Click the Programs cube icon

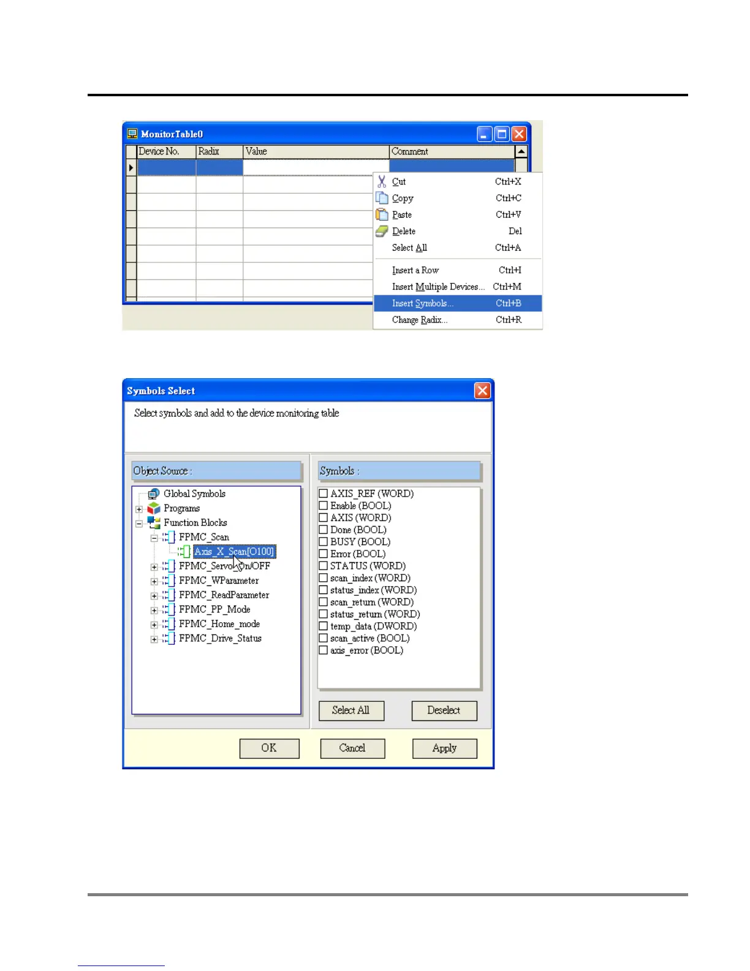click(x=154, y=508)
